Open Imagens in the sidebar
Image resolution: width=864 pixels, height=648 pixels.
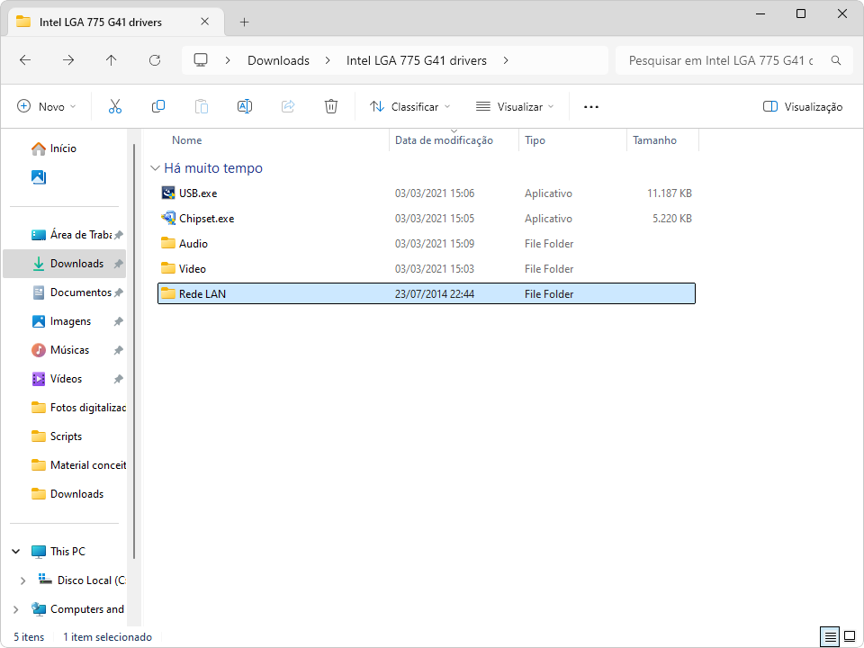tap(65, 321)
